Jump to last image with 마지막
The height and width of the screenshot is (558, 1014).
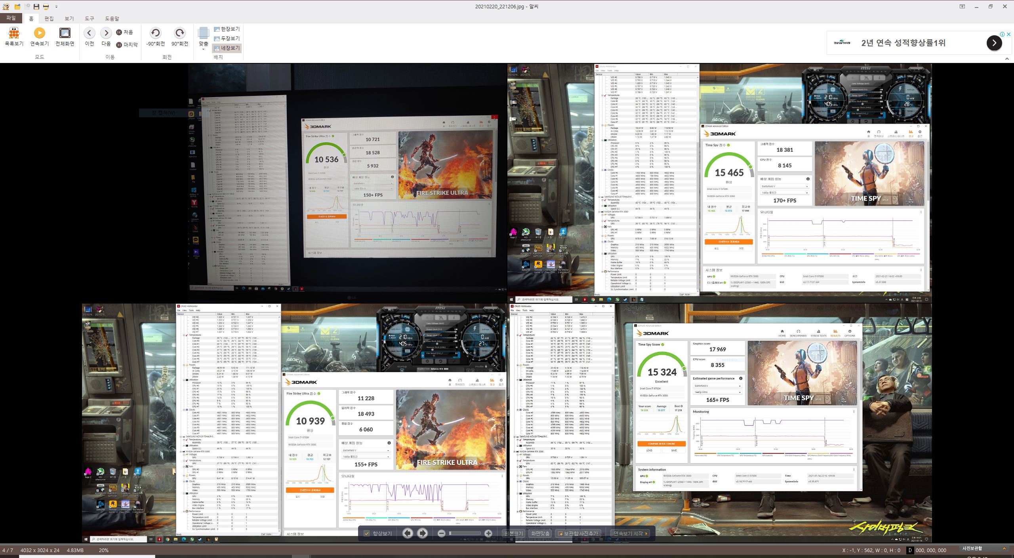click(127, 45)
